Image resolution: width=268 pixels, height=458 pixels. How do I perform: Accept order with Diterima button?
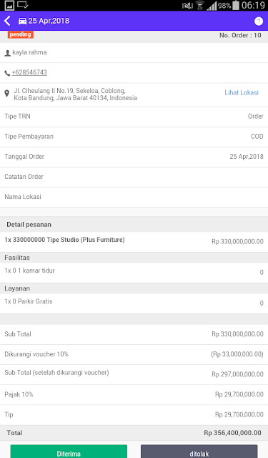(69, 452)
